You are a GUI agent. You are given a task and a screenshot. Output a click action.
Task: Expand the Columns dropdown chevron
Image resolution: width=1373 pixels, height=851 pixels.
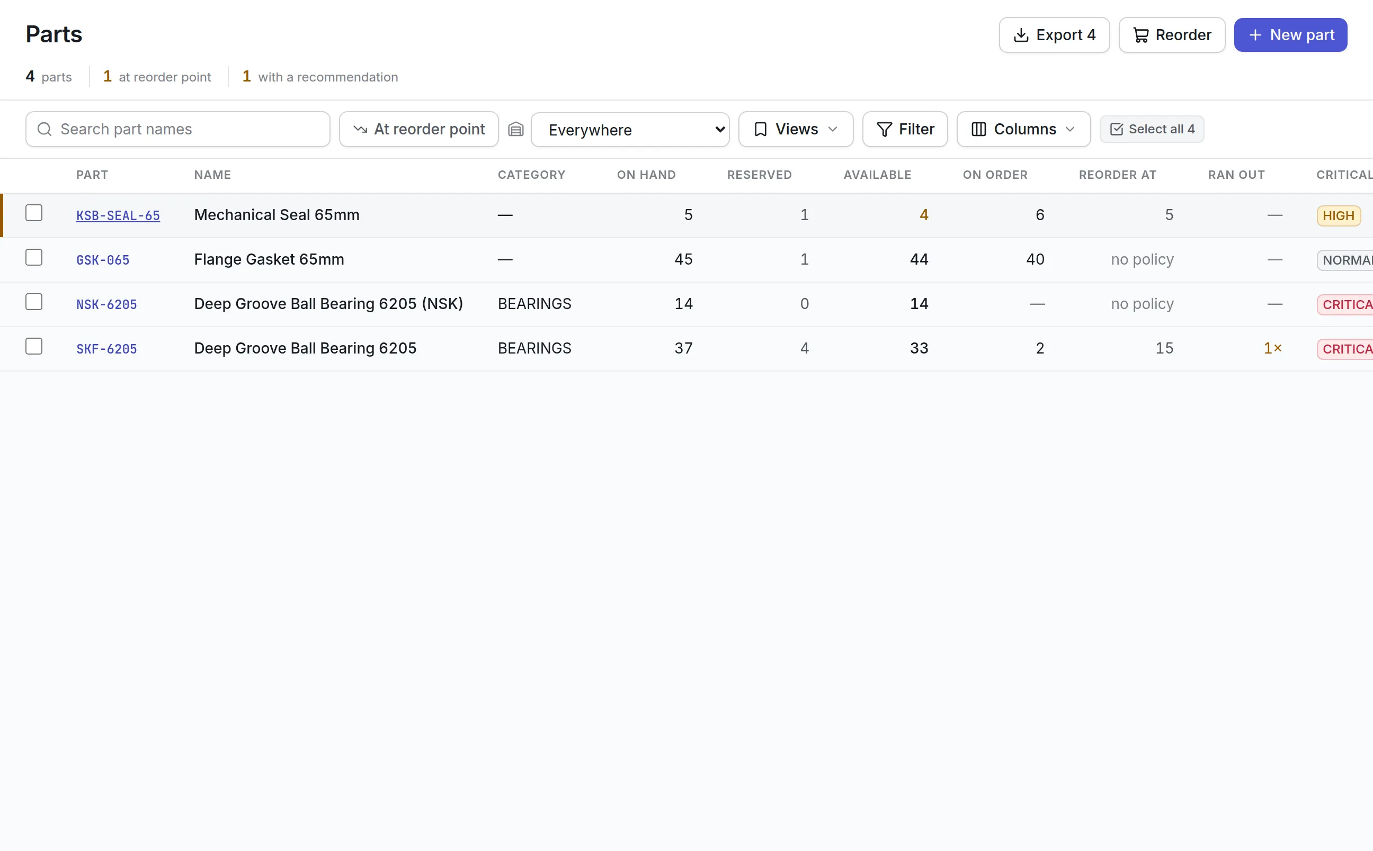(1069, 130)
